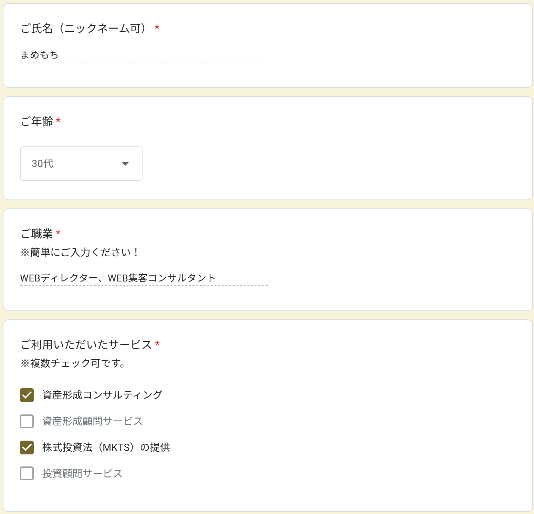Viewport: 534px width, 514px height.
Task: Click the ご職業 question title
Action: tap(37, 234)
